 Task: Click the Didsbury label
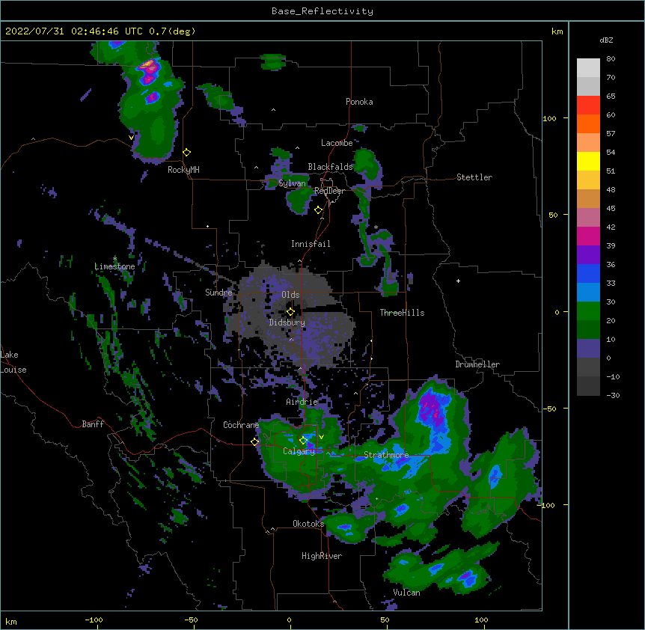click(x=287, y=322)
